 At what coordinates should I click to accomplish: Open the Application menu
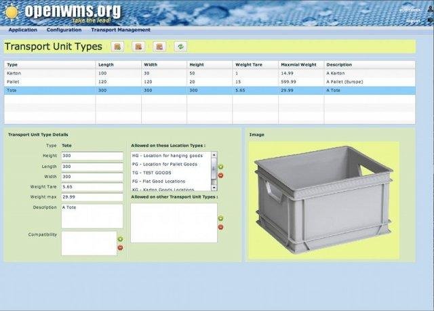(23, 30)
